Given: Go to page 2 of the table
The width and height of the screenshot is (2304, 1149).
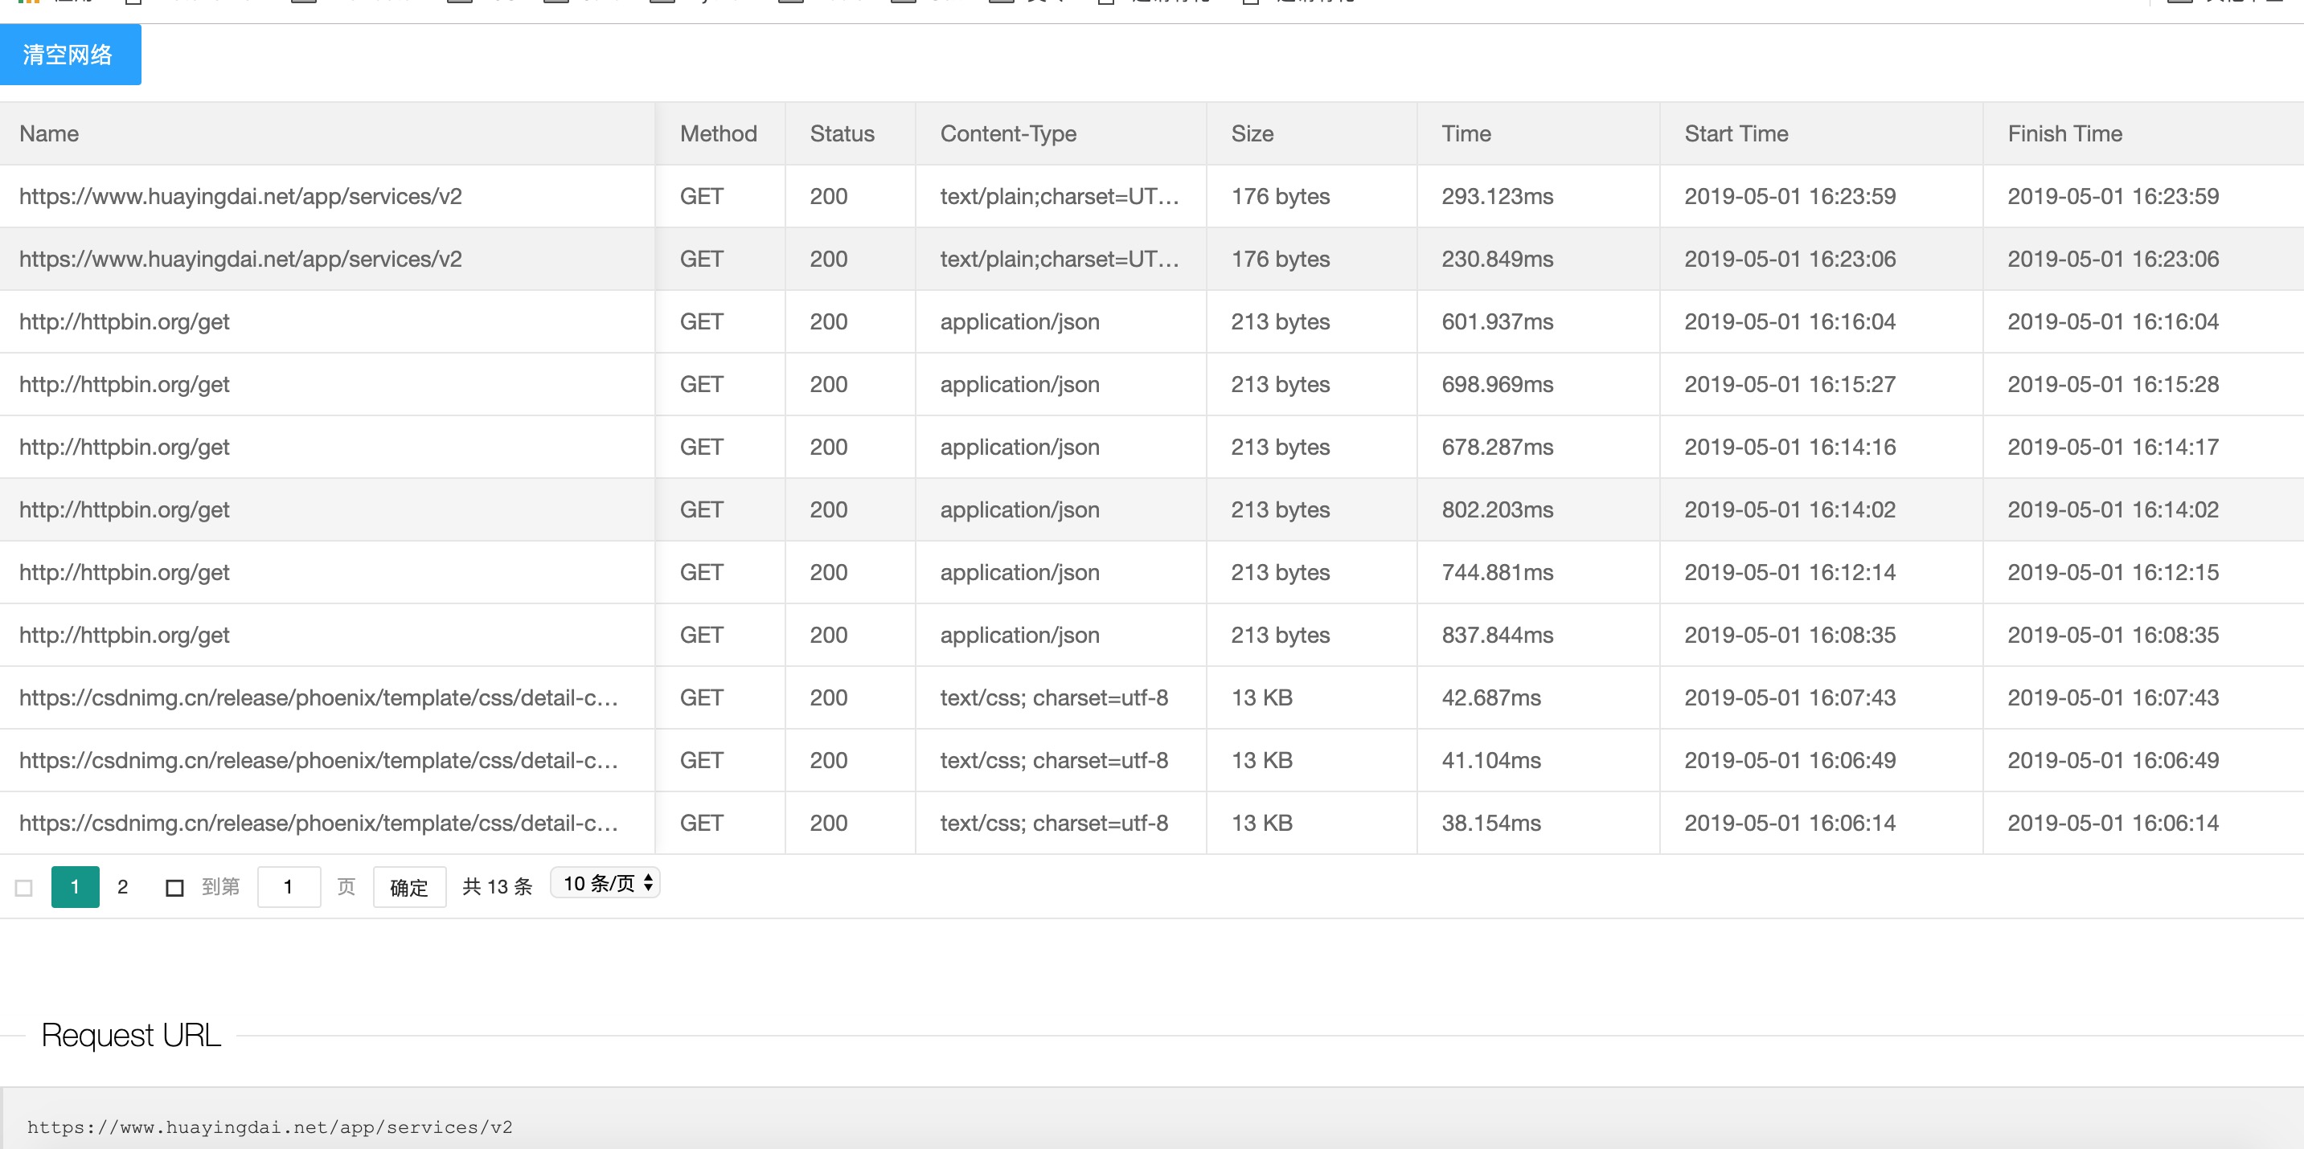Looking at the screenshot, I should (x=122, y=887).
